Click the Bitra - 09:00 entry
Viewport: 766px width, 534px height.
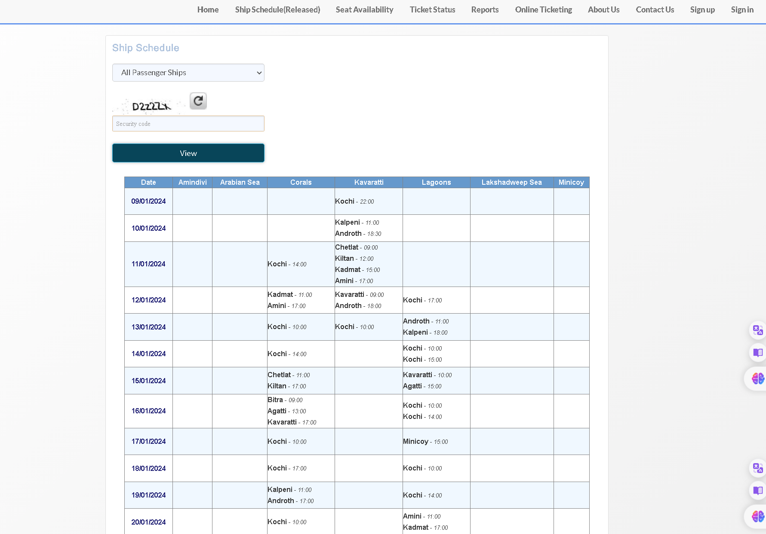(285, 400)
